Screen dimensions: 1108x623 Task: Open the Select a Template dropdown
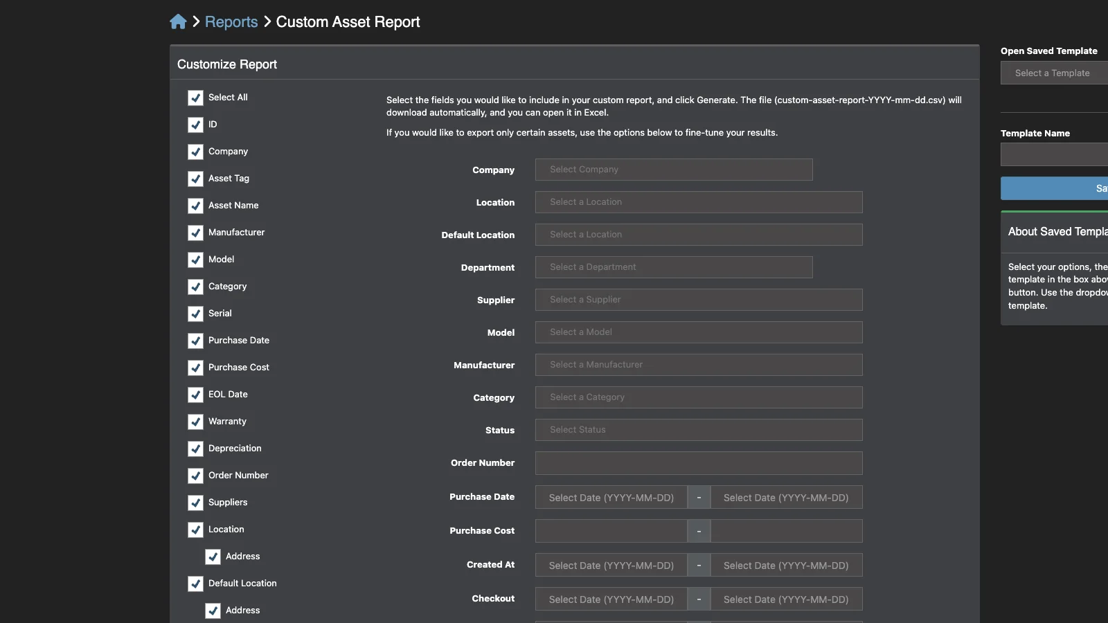coord(1054,73)
